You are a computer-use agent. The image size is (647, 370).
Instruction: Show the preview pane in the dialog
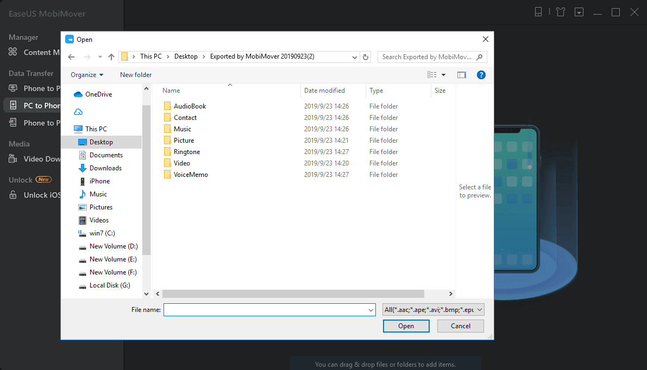(462, 75)
